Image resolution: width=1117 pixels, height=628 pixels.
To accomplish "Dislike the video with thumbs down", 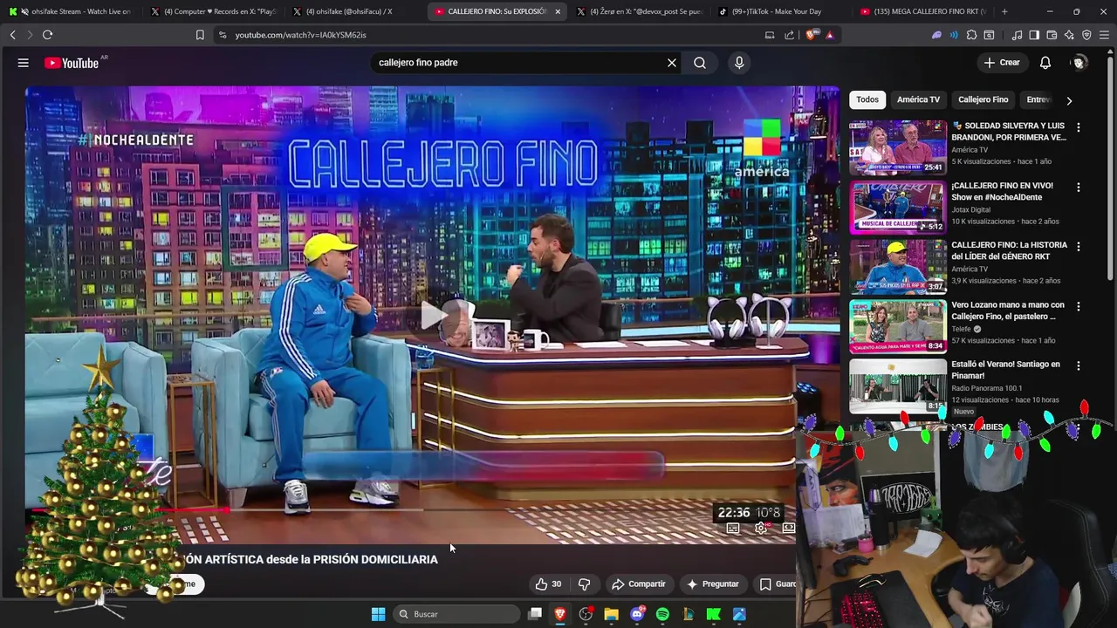I will pos(585,584).
